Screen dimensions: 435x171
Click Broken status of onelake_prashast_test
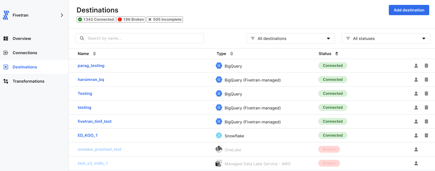[329, 149]
